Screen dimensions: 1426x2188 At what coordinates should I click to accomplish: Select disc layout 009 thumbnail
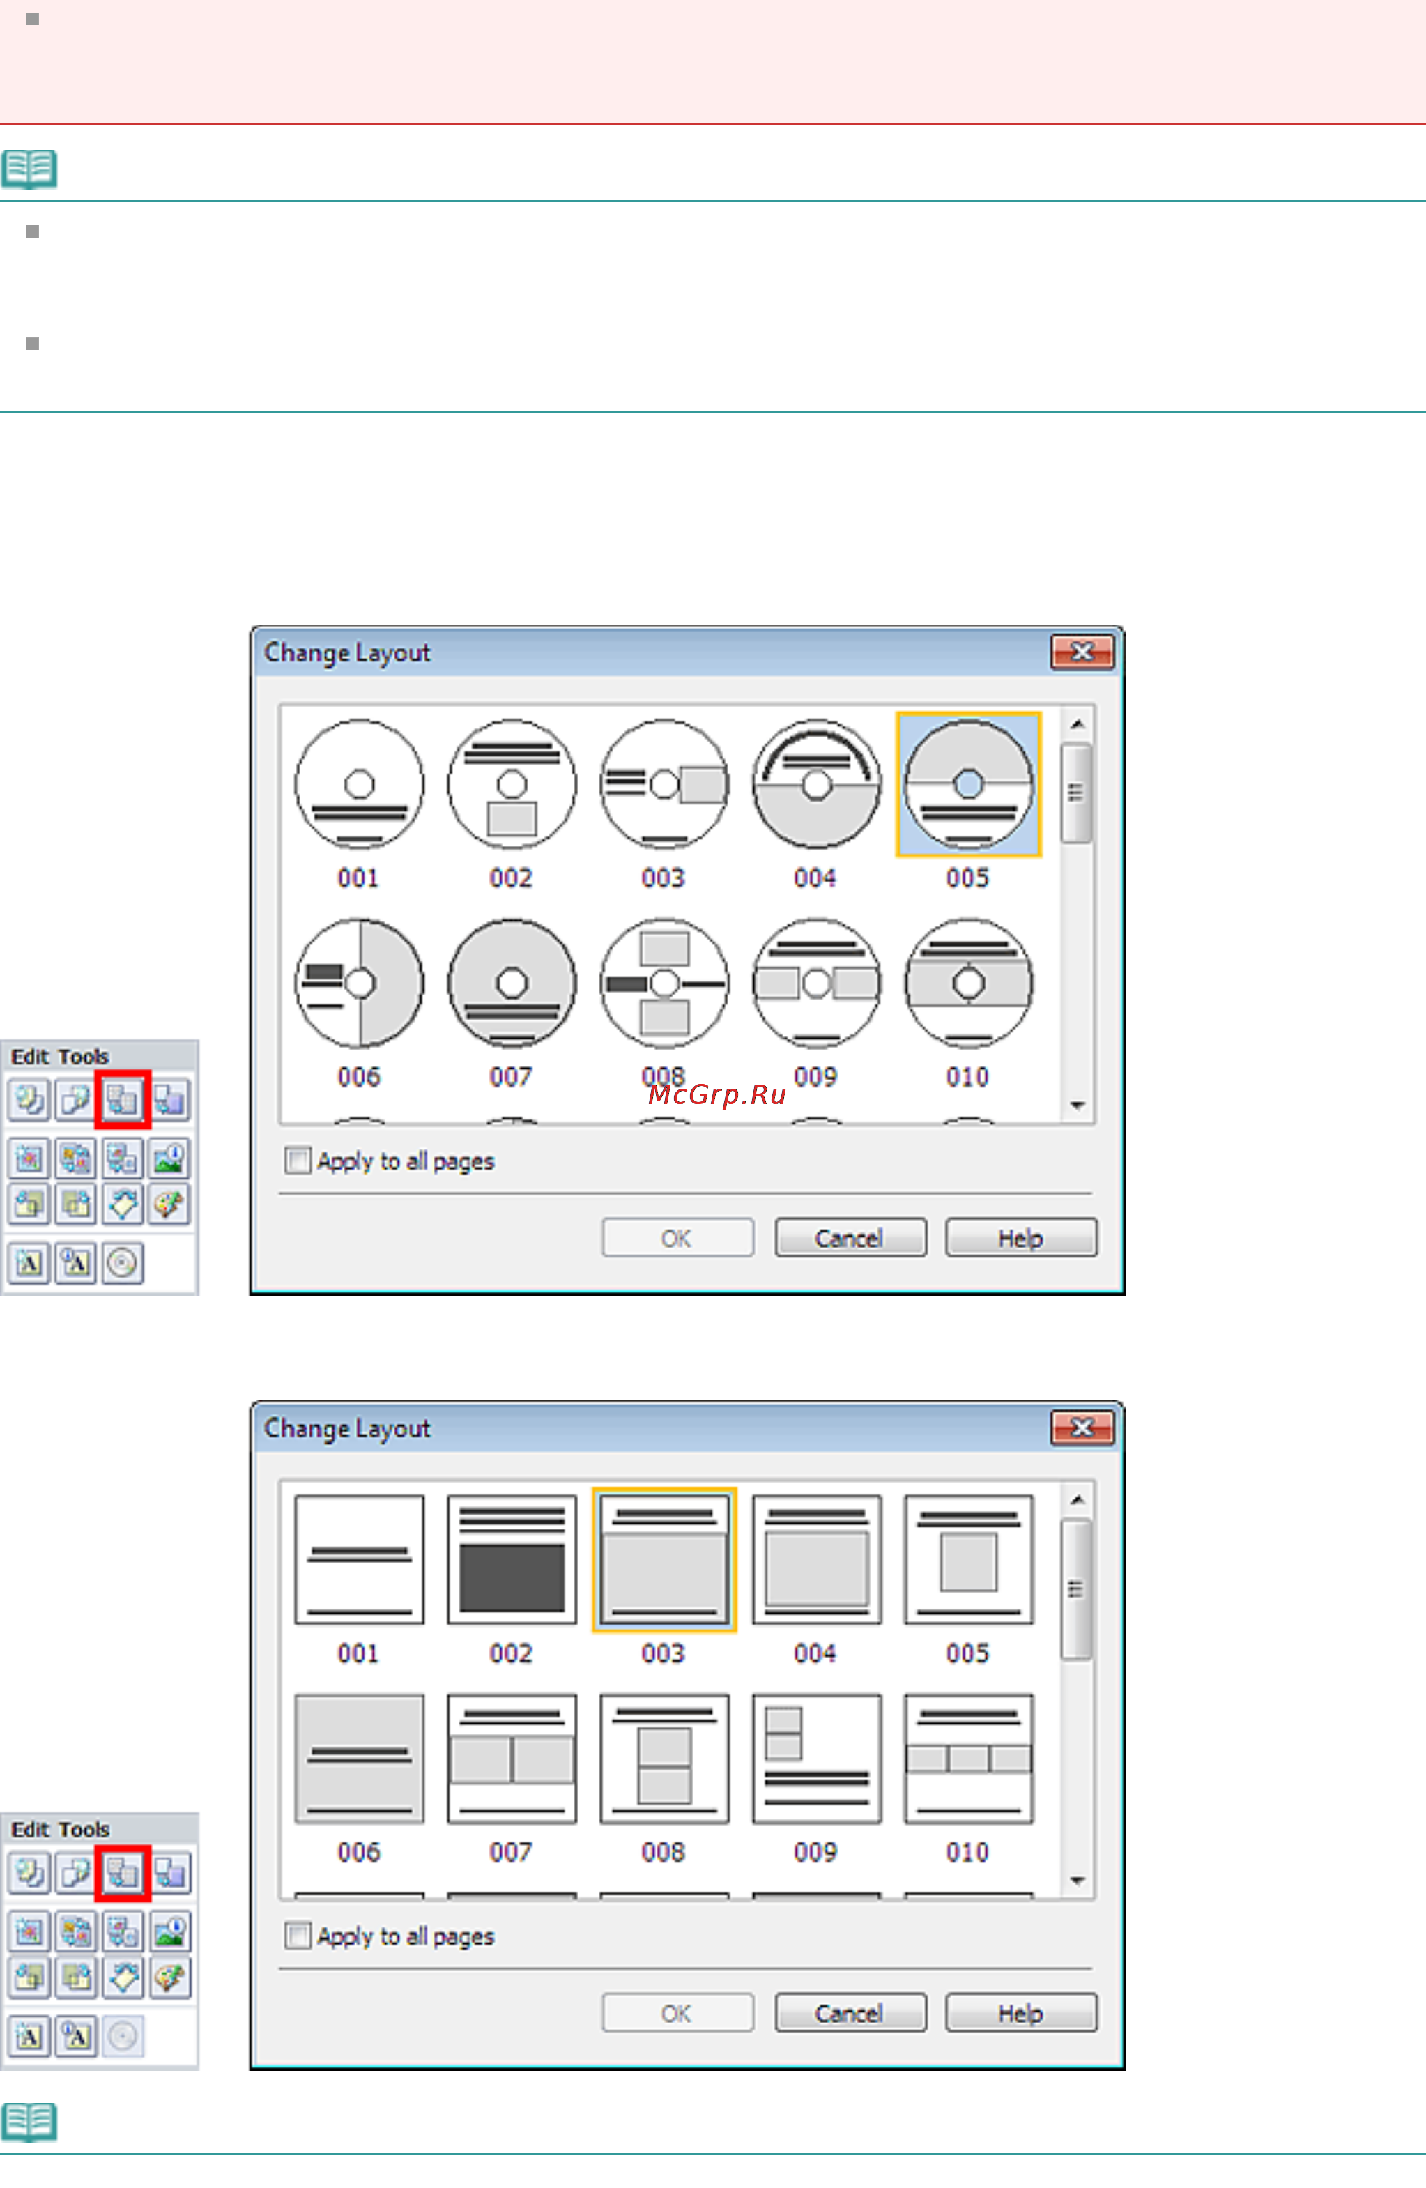[816, 983]
